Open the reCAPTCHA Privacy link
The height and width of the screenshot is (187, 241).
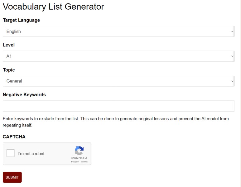(x=75, y=162)
